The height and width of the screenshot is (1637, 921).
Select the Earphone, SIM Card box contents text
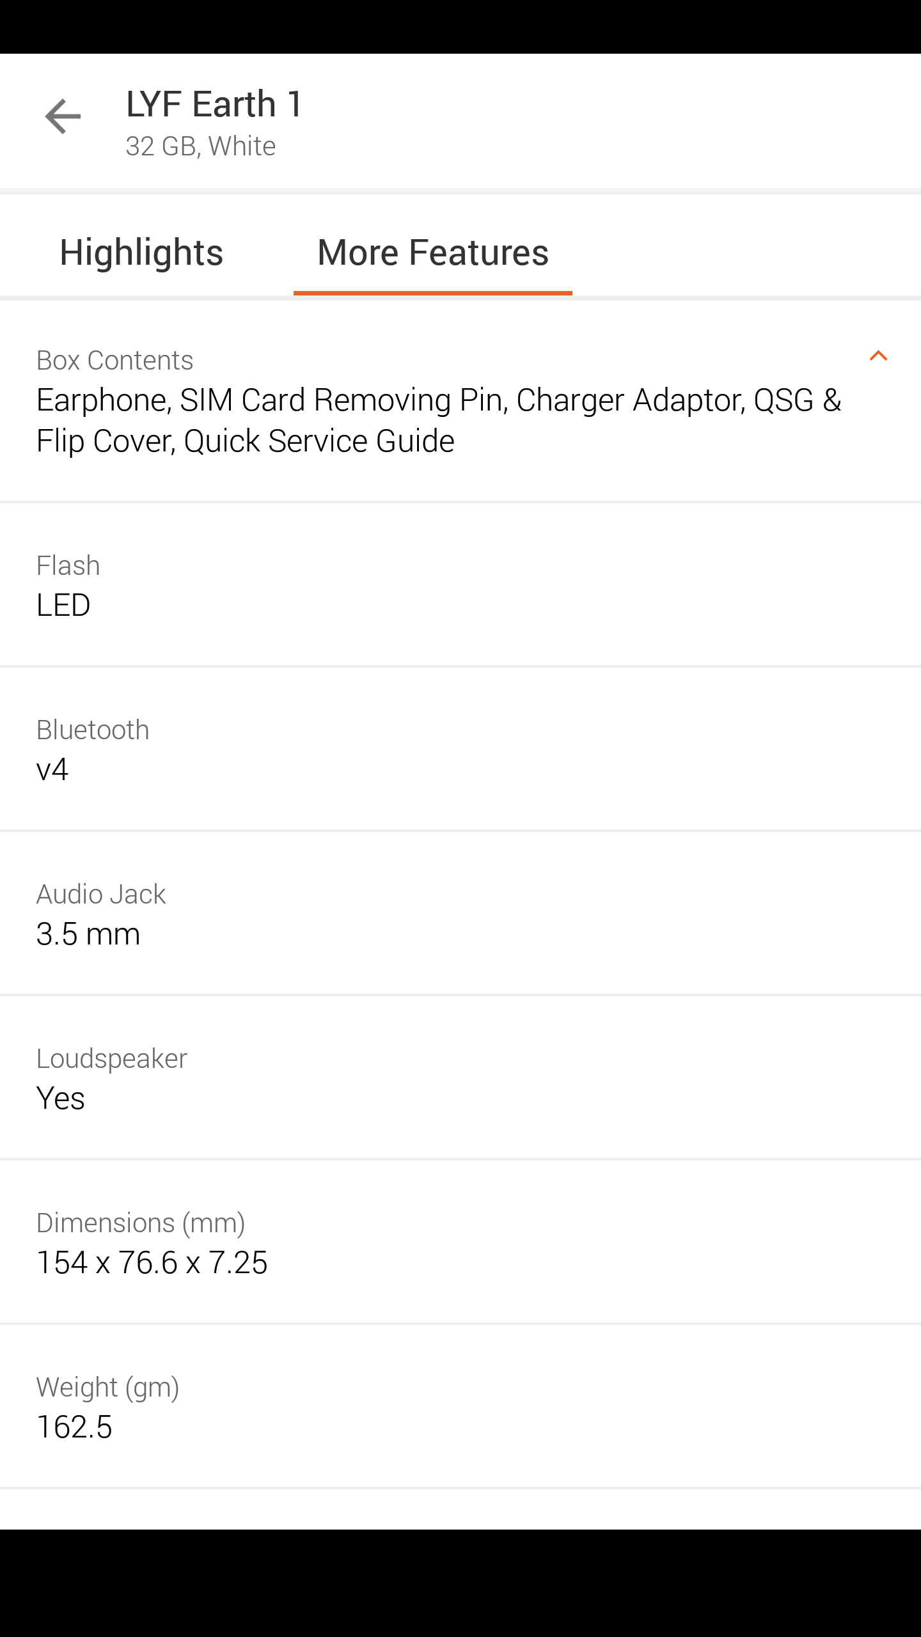coord(439,420)
